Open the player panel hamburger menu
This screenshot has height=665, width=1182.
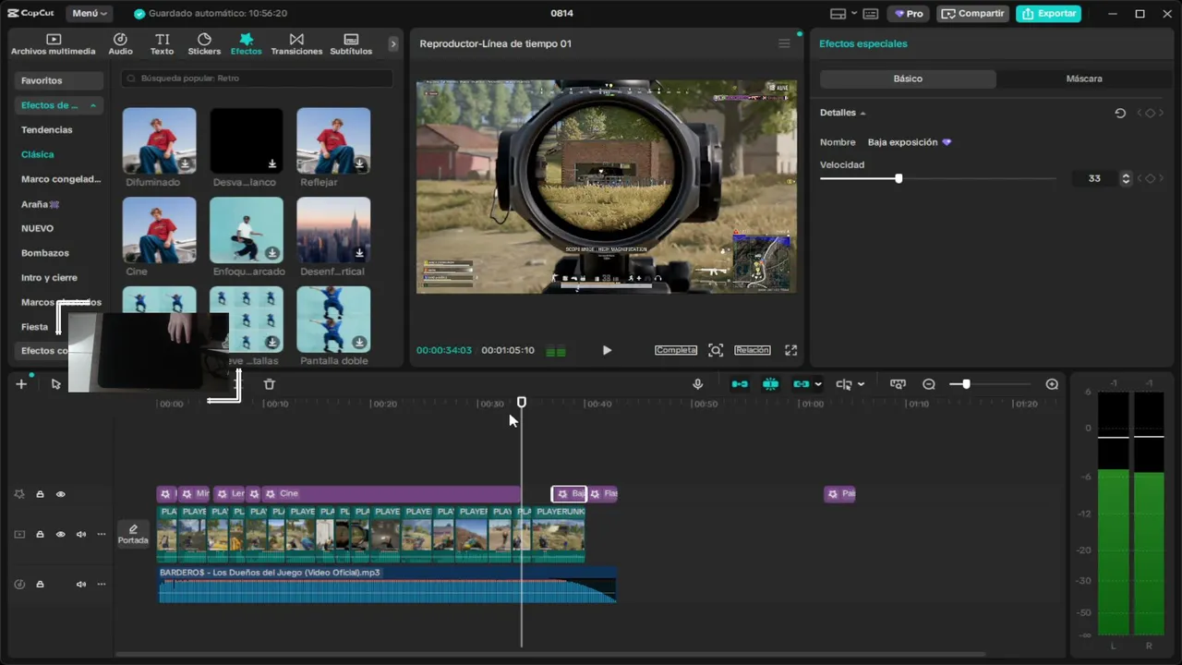coord(784,43)
